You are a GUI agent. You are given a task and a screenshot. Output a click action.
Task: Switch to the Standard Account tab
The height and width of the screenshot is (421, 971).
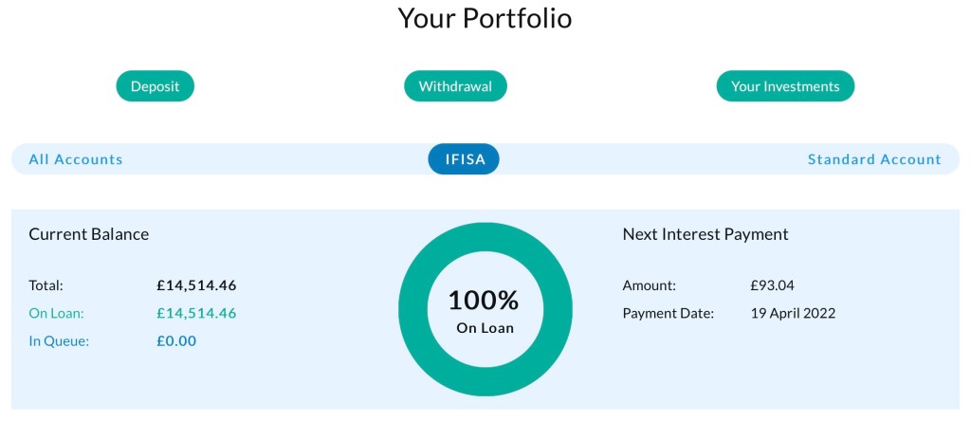[874, 159]
